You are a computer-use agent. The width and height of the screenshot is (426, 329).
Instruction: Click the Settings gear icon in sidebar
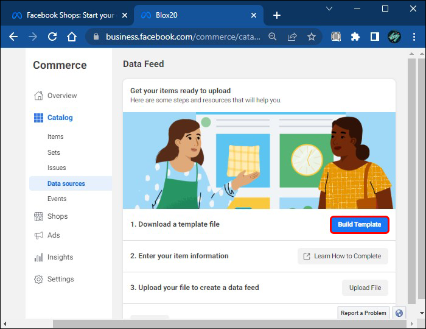pyautogui.click(x=39, y=279)
